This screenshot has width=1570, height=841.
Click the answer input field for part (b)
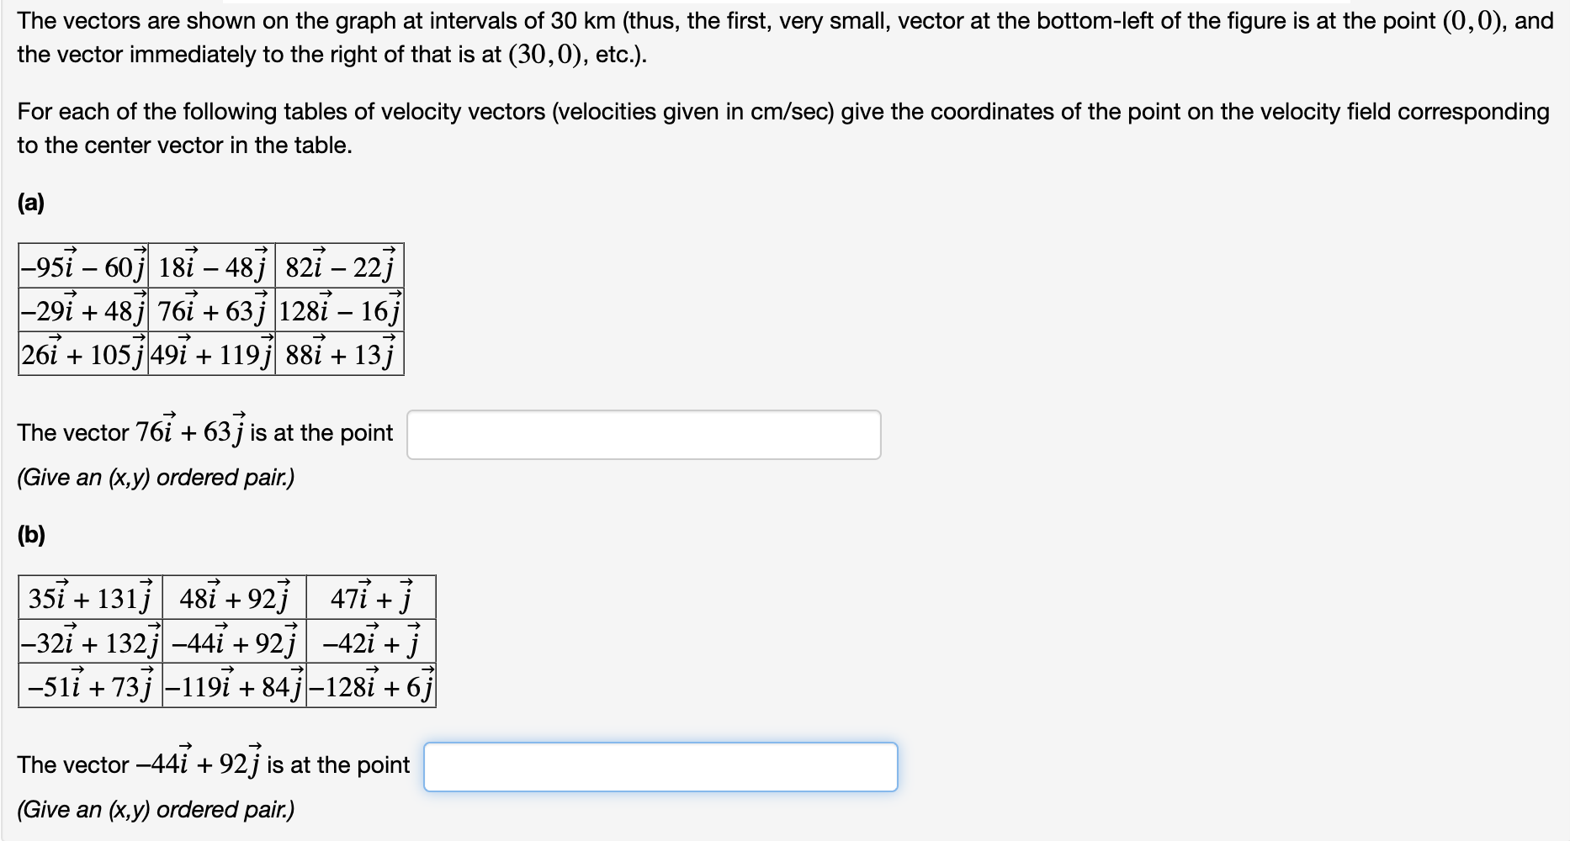point(659,766)
